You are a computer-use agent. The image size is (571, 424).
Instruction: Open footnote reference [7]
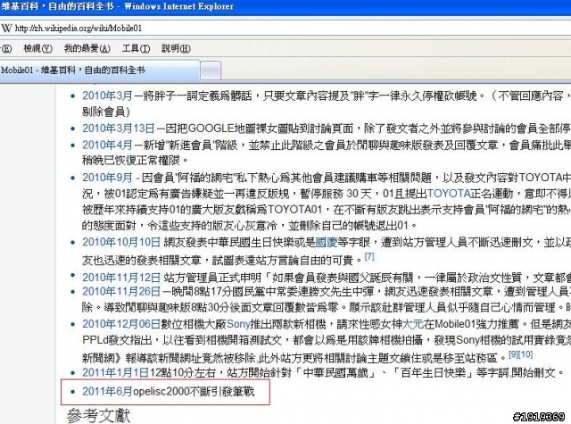point(369,256)
